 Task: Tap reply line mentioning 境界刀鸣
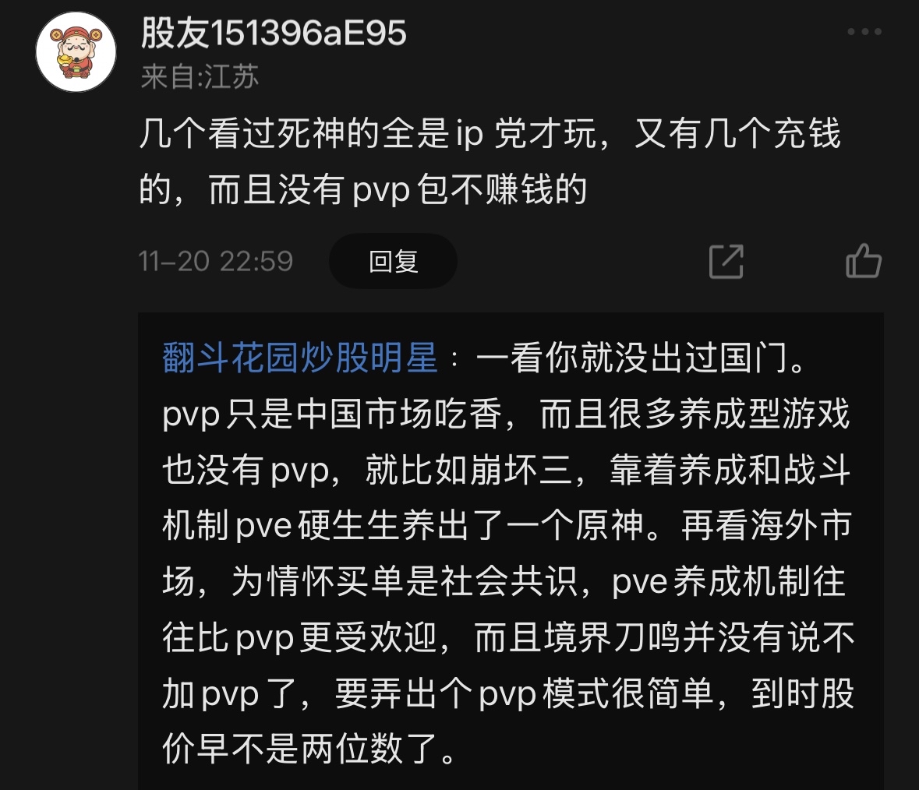(508, 637)
